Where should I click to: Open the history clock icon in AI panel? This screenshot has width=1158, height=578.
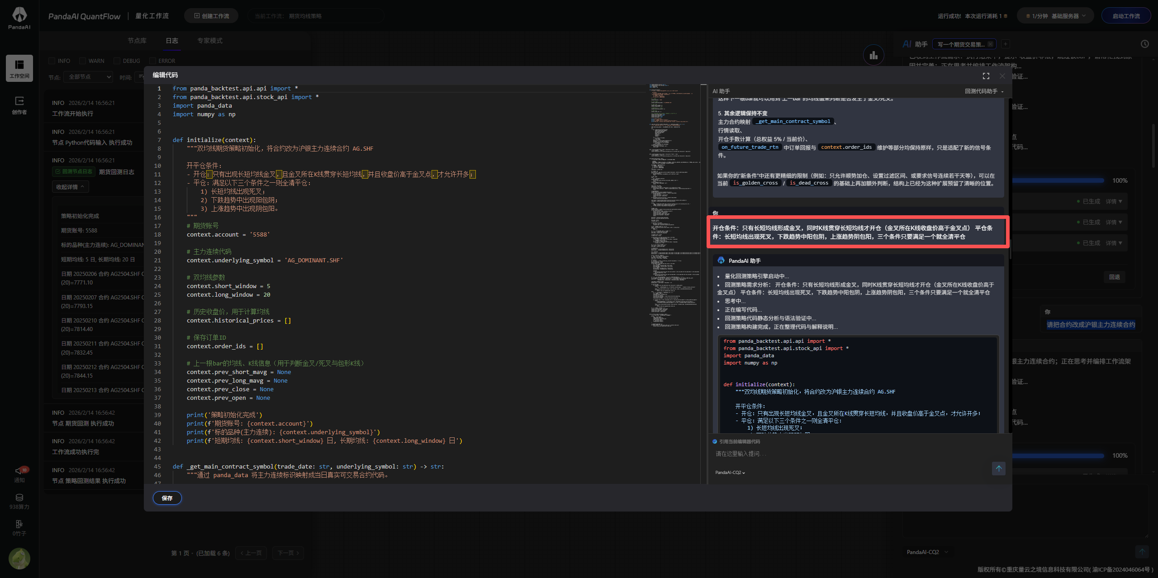pos(1145,44)
